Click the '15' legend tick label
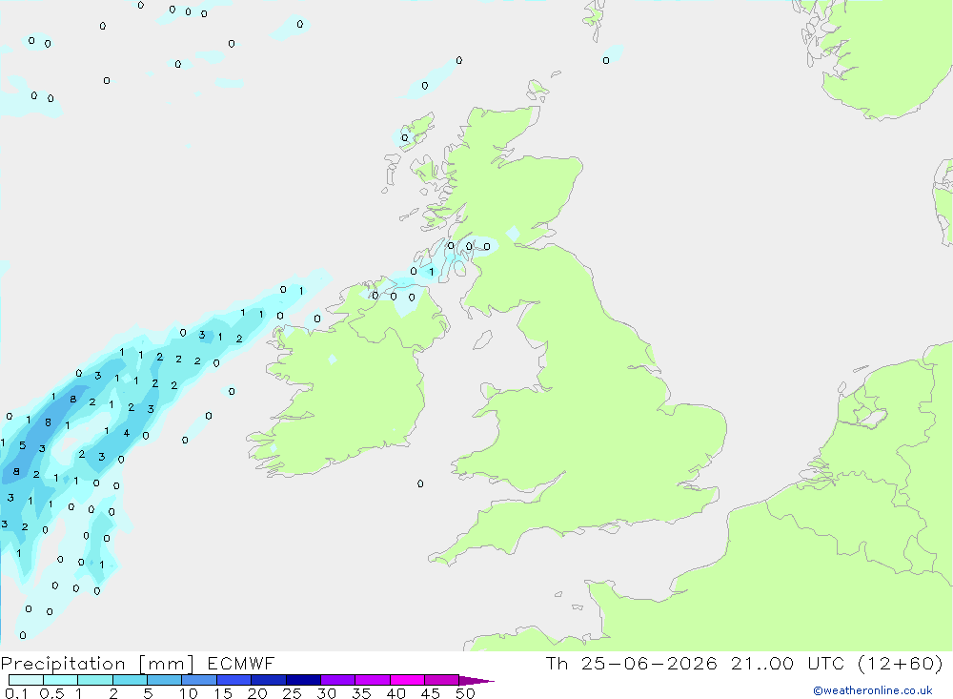Viewport: 953px width, 699px height. click(x=223, y=693)
